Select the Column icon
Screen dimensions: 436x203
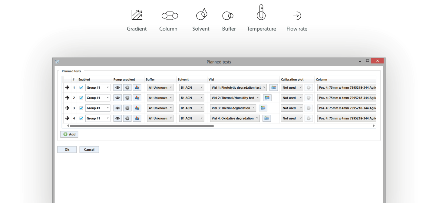click(170, 15)
